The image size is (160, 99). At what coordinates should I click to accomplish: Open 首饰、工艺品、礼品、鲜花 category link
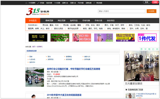point(139,25)
